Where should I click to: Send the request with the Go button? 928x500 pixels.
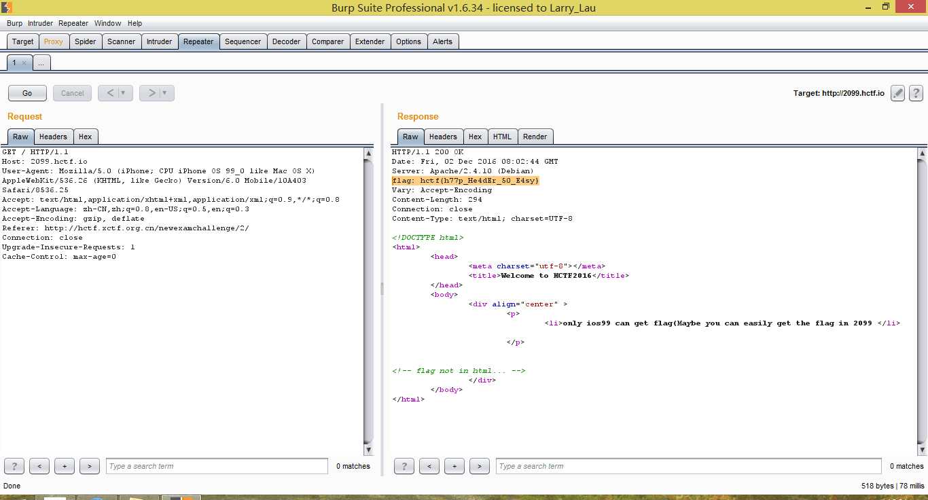click(27, 93)
